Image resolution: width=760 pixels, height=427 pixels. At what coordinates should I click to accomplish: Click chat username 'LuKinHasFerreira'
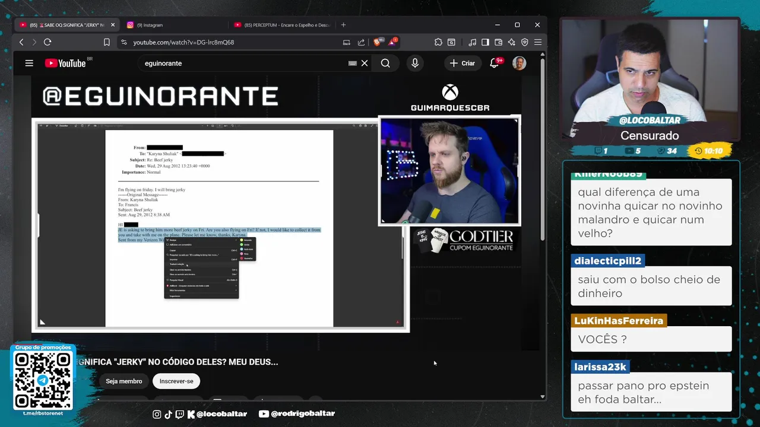click(619, 321)
